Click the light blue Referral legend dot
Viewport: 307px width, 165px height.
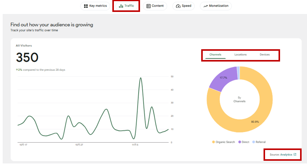click(254, 142)
